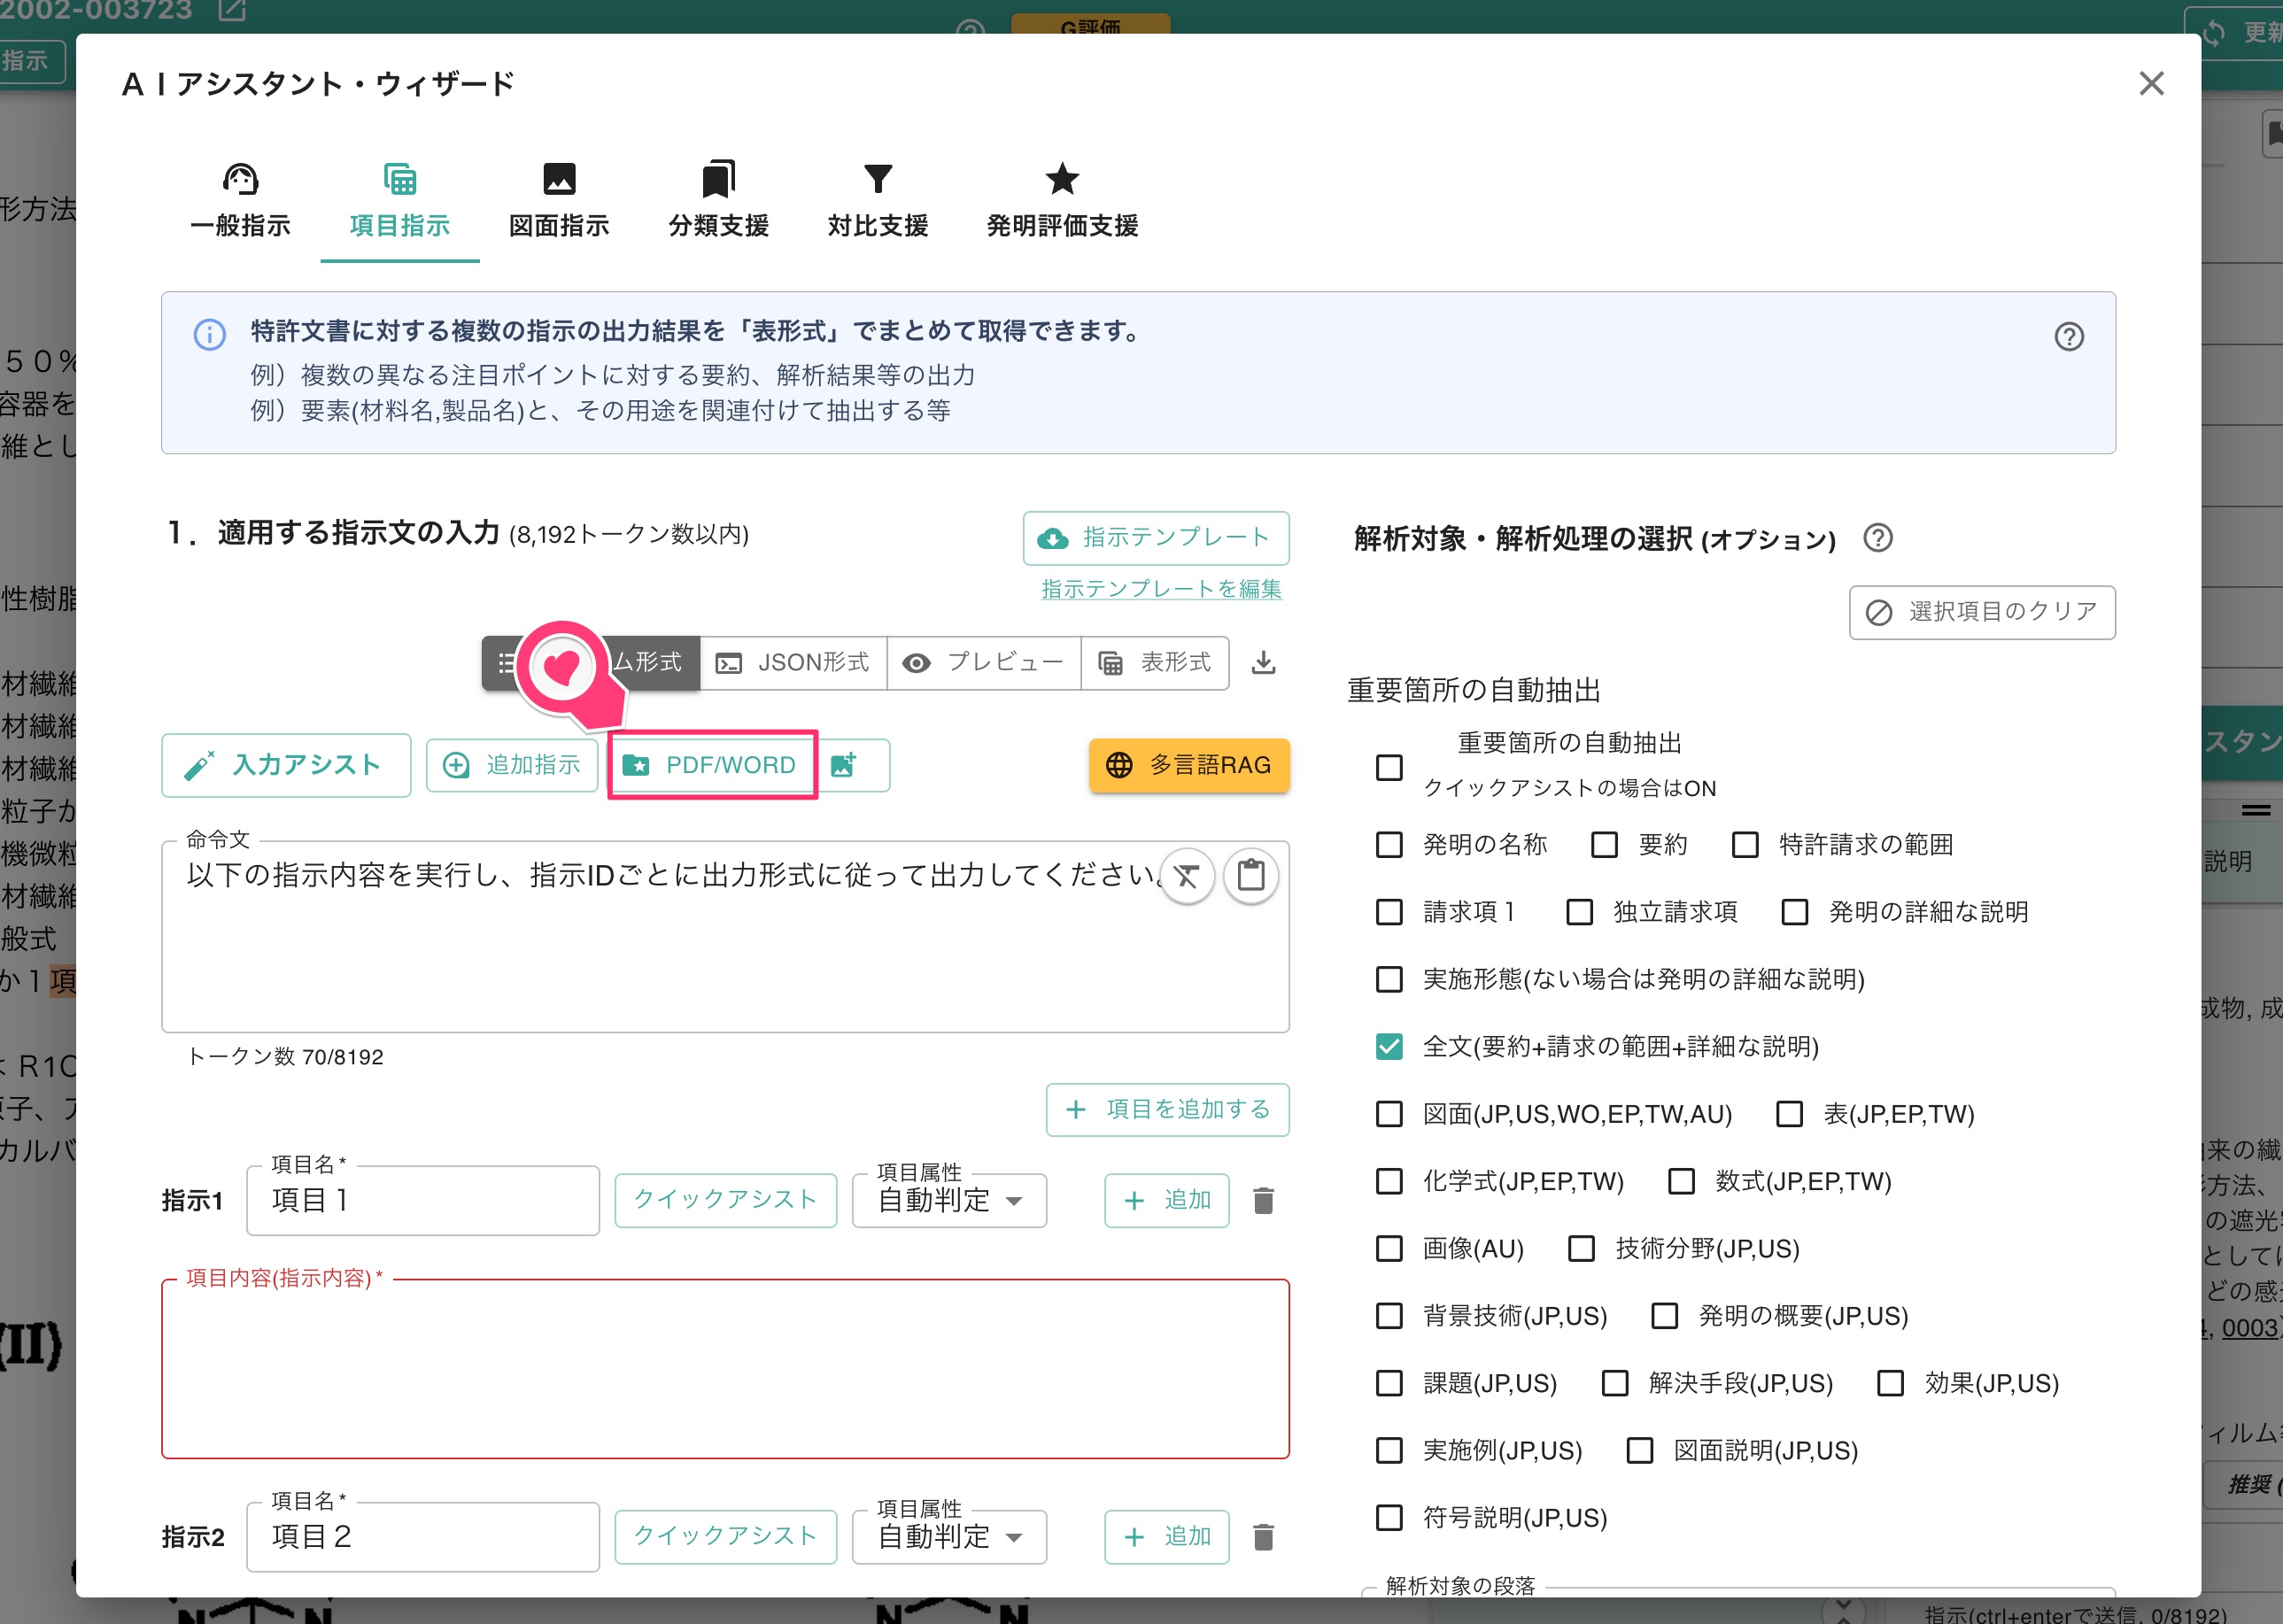
Task: Check 実施形態(ない場合は発明の詳細な説明) checkbox
Action: click(1389, 979)
